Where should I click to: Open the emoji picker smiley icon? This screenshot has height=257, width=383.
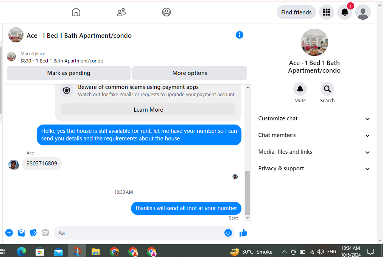coord(228,233)
